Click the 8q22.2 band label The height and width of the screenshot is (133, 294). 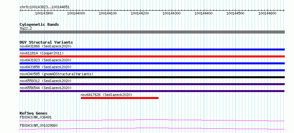26,28
